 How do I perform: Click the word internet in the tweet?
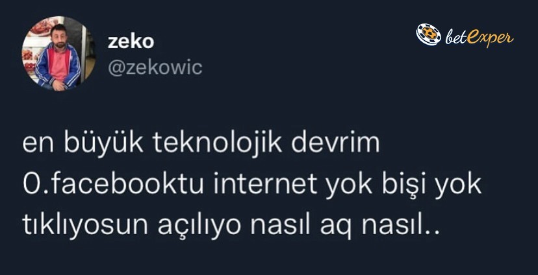click(x=266, y=184)
